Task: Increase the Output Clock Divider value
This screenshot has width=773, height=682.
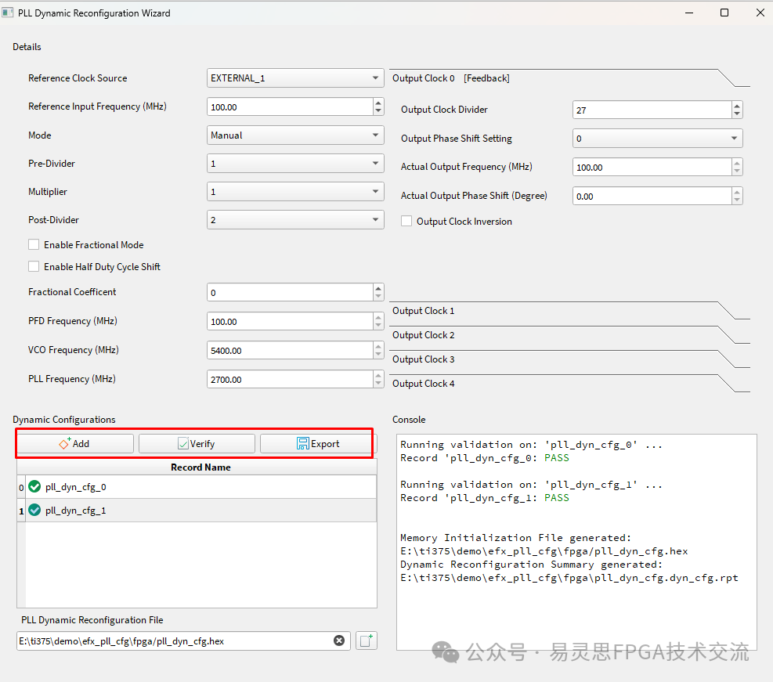Action: [737, 106]
